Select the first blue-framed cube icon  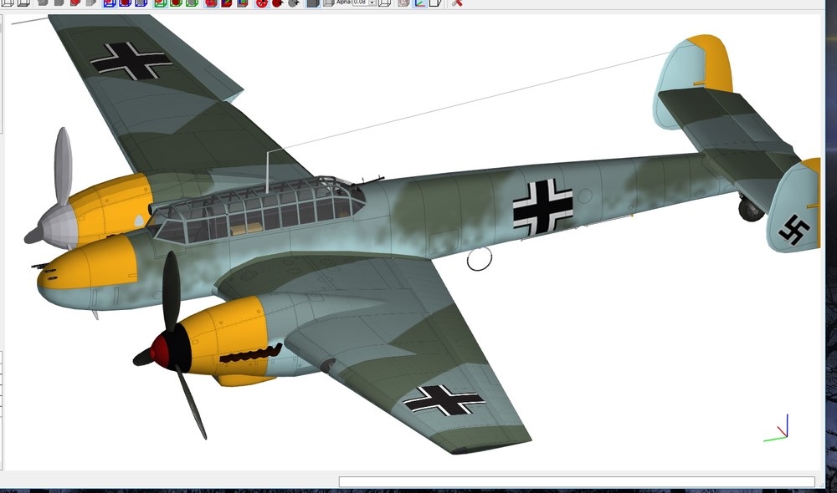(x=110, y=3)
